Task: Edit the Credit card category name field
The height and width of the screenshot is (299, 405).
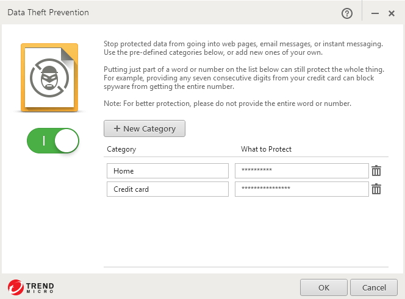Action: pyautogui.click(x=167, y=189)
